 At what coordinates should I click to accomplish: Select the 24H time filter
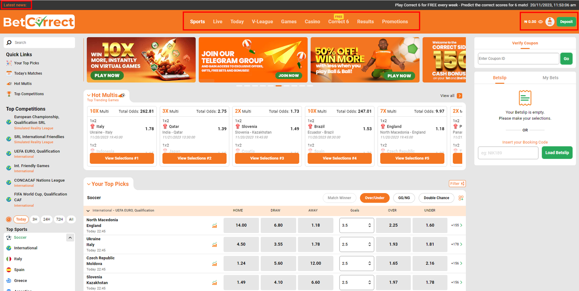46,219
